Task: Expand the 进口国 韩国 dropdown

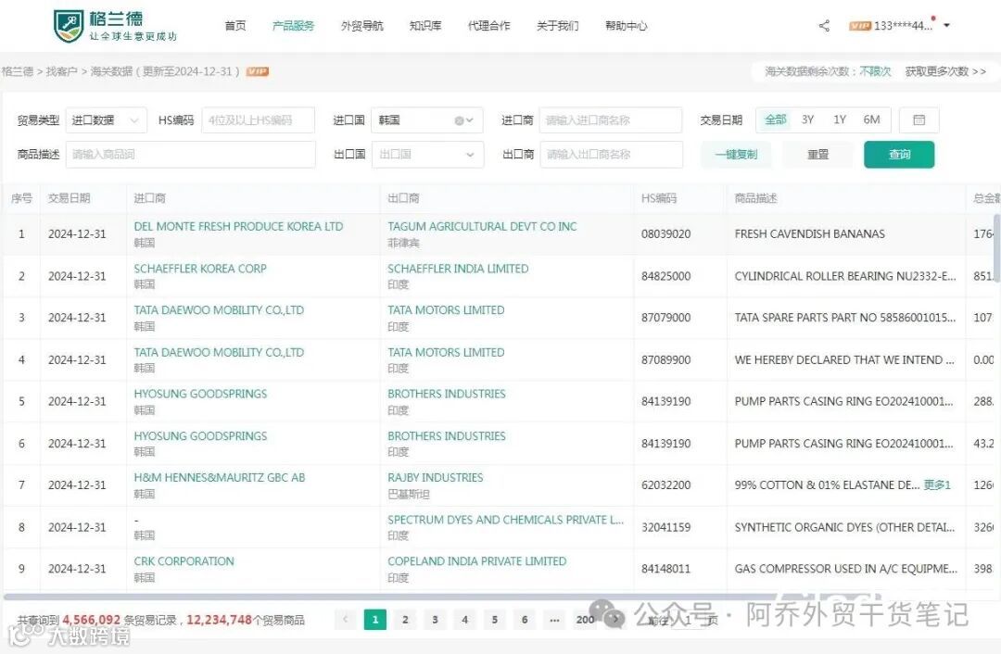Action: [x=427, y=119]
